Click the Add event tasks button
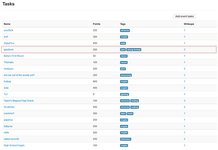218x150 pixels. point(184,16)
